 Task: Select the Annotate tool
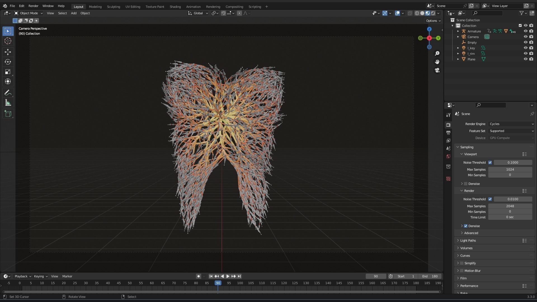click(8, 93)
